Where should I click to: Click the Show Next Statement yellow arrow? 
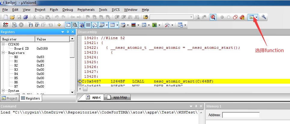coord(59,25)
